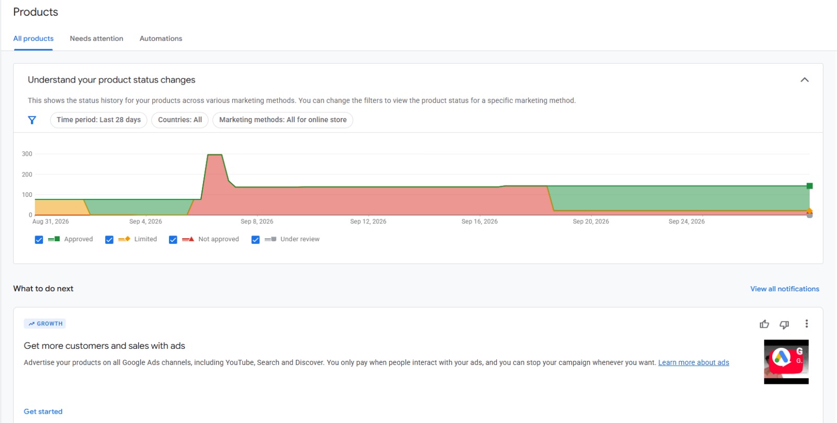Toggle the Under review checkbox

tap(255, 240)
